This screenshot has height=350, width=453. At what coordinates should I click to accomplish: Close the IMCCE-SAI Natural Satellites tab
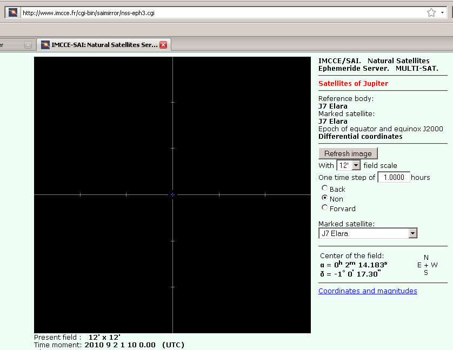click(x=163, y=45)
